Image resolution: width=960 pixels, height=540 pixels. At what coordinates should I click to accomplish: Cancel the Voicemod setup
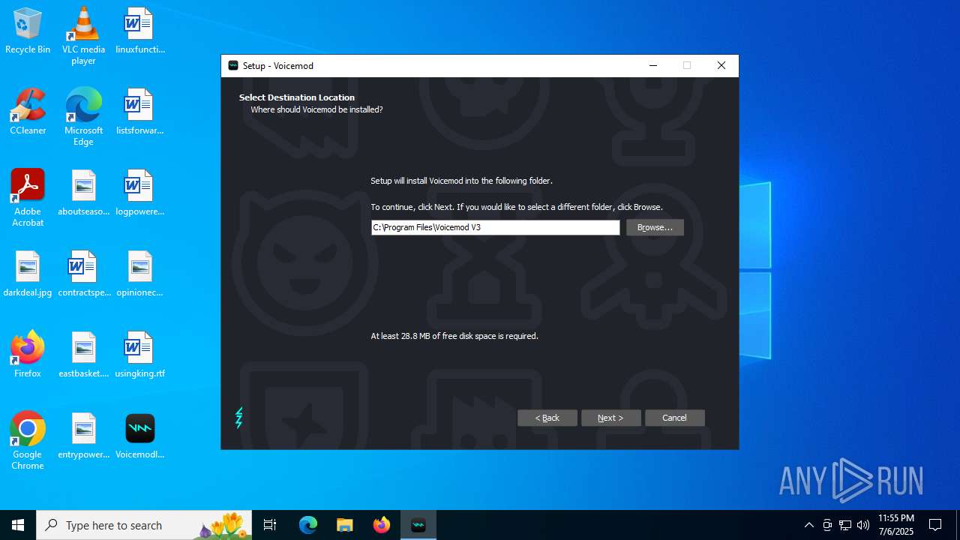coord(674,418)
